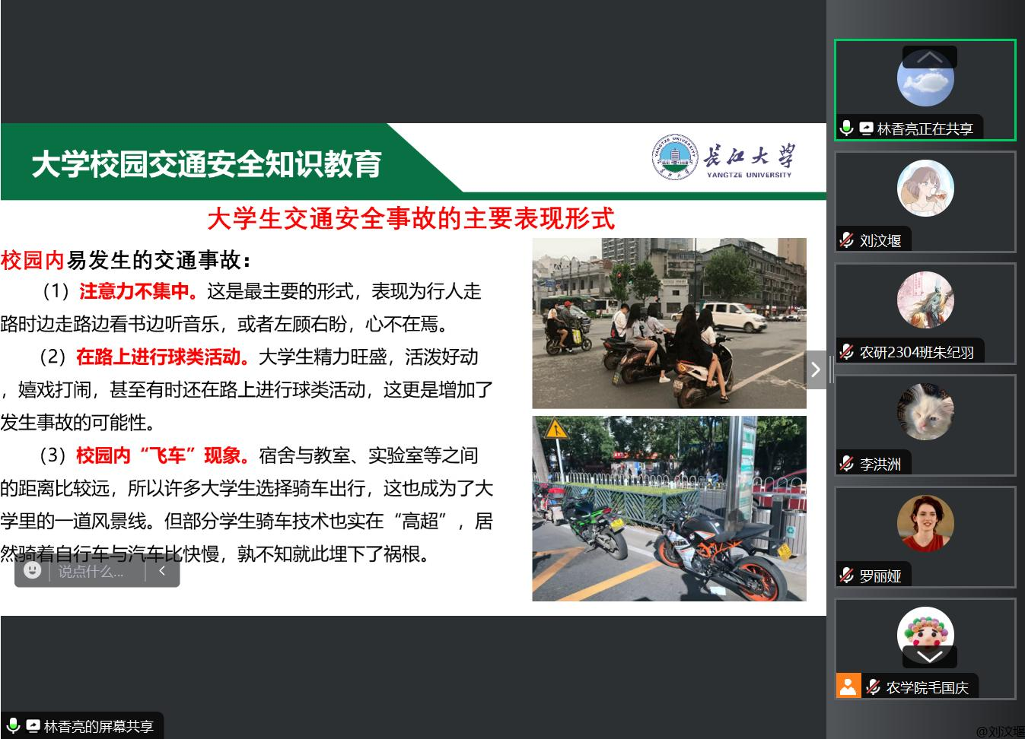
Task: Click the green microphone icon on 林香亮's tile
Action: click(846, 128)
